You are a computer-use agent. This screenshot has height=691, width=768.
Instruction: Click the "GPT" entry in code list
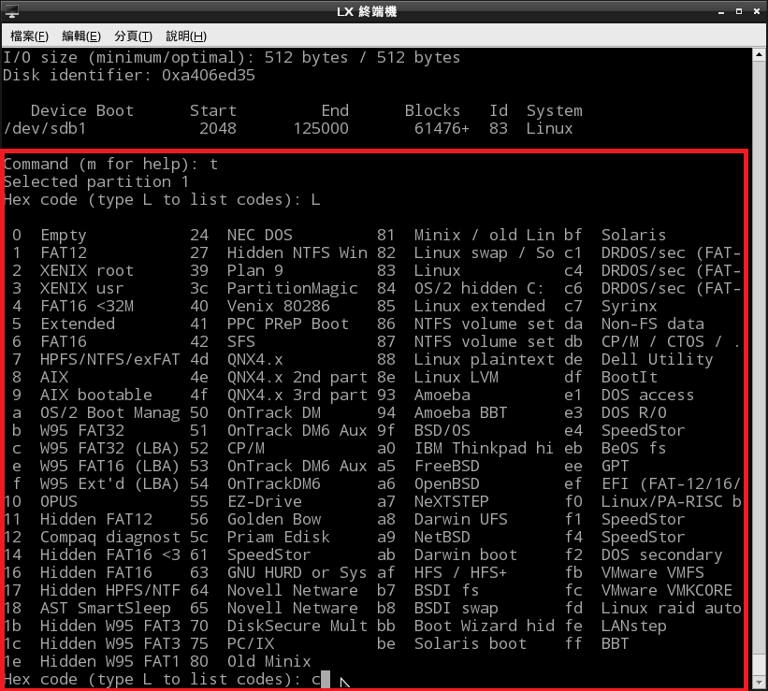(x=615, y=466)
